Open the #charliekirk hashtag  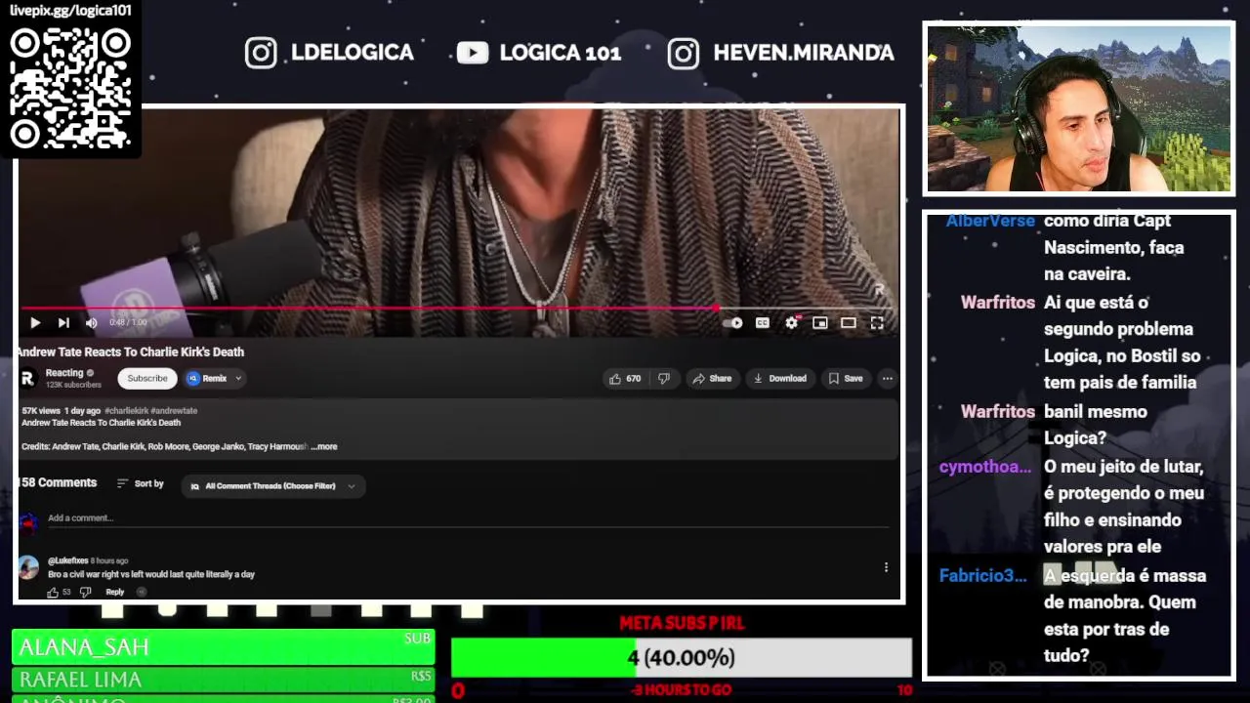coord(127,411)
